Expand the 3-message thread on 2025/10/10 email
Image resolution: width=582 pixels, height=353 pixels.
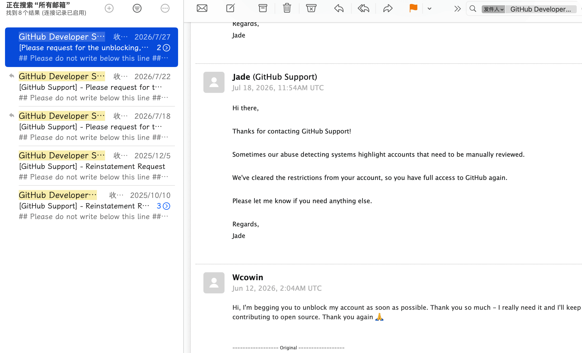click(x=166, y=206)
